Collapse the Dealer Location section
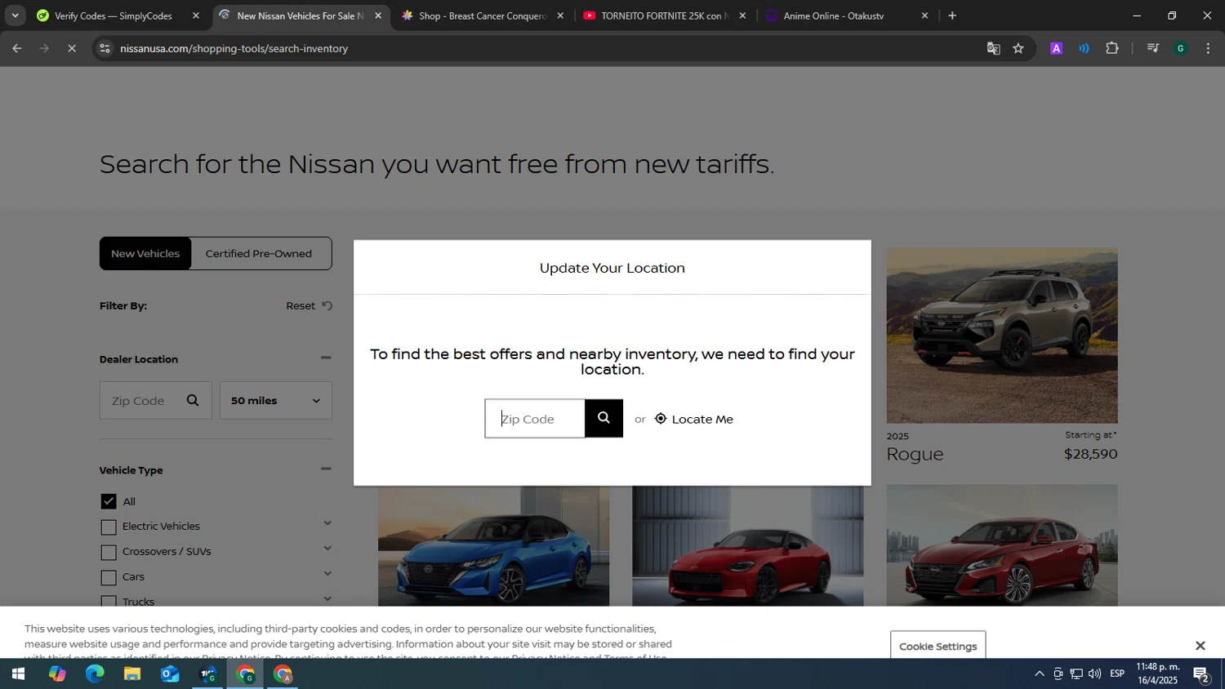 click(326, 358)
